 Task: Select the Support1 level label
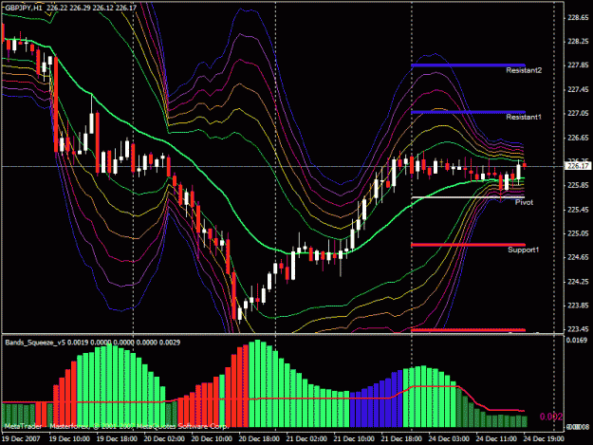(524, 250)
